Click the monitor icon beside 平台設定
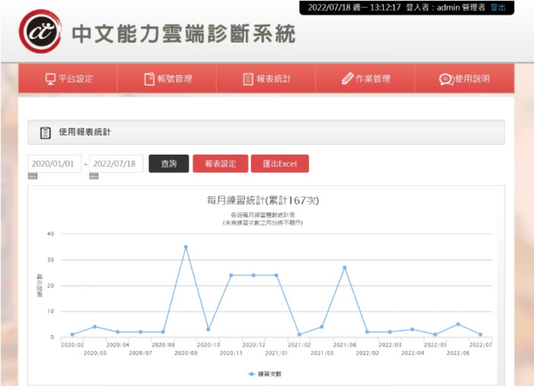Image resolution: width=534 pixels, height=386 pixels. (x=50, y=79)
